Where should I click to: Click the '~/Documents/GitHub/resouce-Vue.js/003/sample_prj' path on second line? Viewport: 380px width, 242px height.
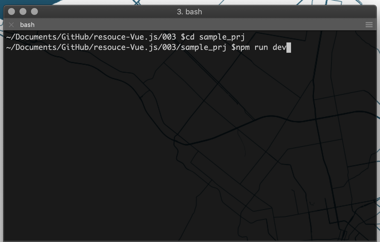click(116, 47)
